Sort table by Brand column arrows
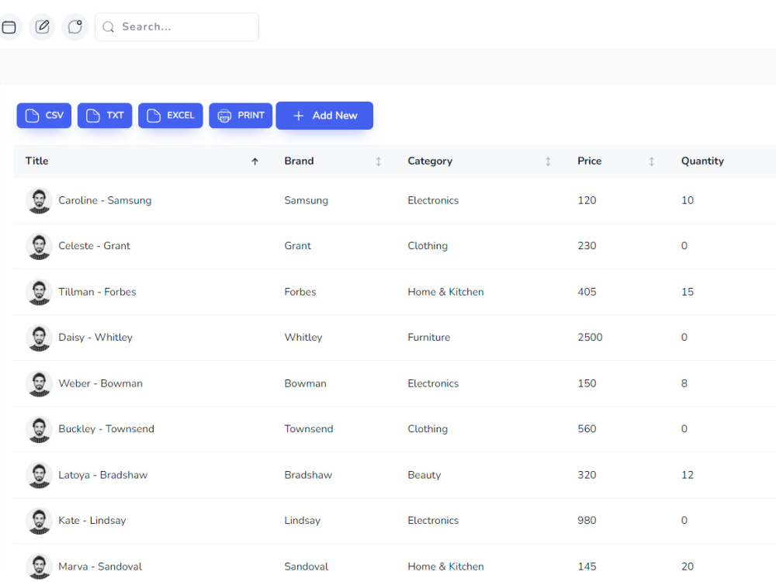 [378, 161]
